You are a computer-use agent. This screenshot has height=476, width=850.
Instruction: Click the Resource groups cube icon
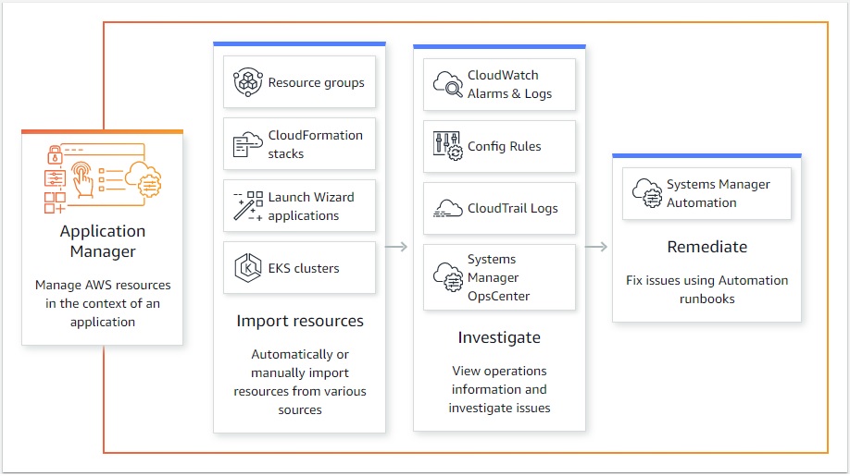coord(248,82)
